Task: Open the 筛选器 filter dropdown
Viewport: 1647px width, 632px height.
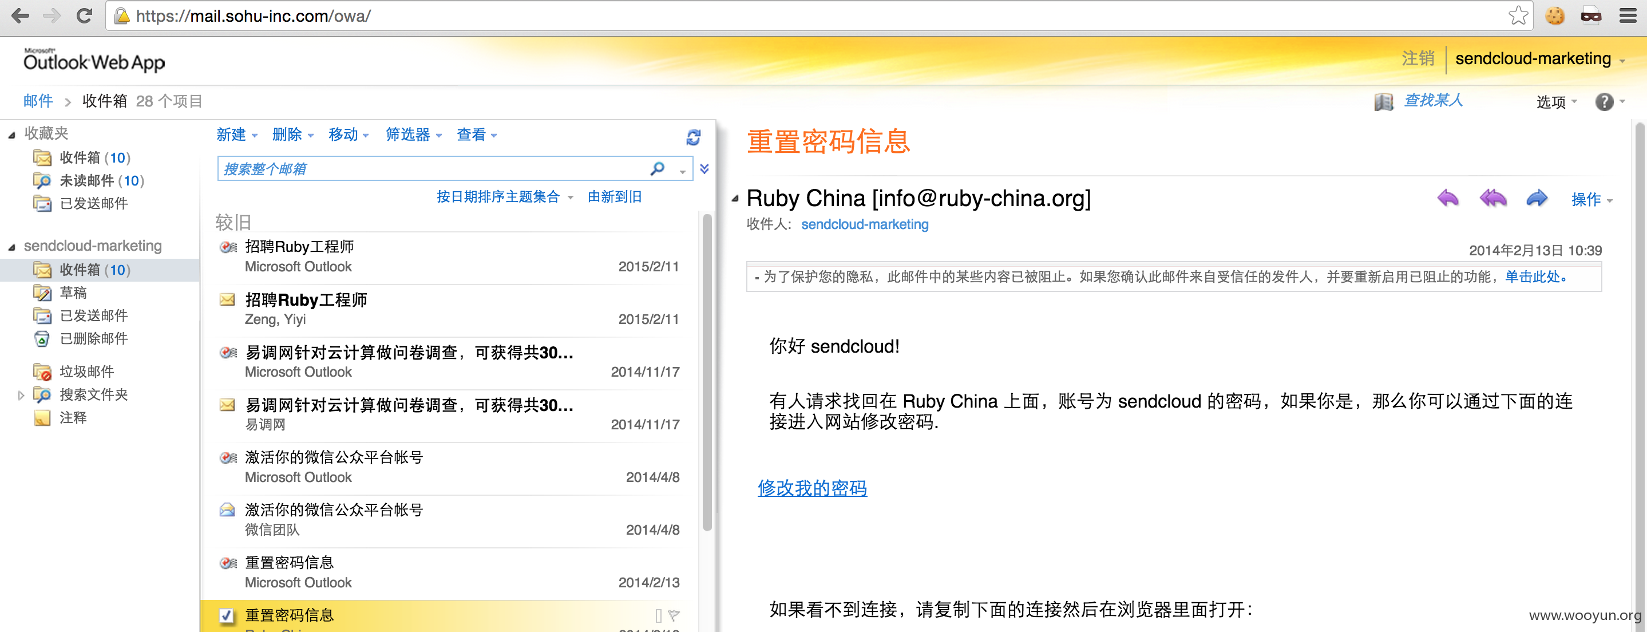Action: point(414,135)
